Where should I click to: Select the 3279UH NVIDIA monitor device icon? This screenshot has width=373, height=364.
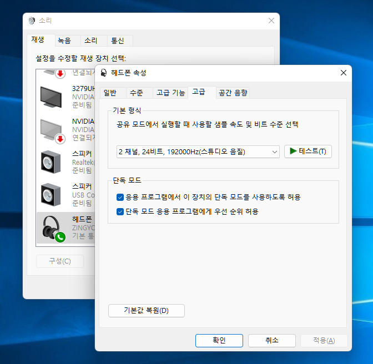[51, 97]
